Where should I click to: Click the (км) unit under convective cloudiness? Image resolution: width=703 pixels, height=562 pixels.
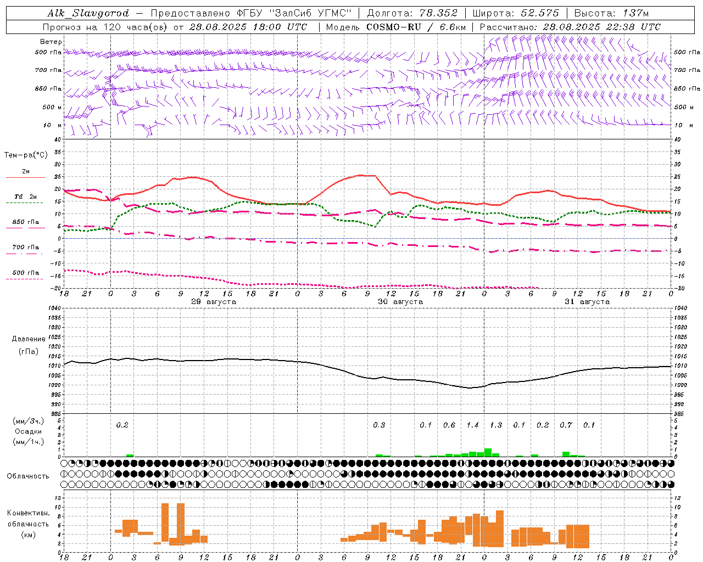tap(29, 535)
